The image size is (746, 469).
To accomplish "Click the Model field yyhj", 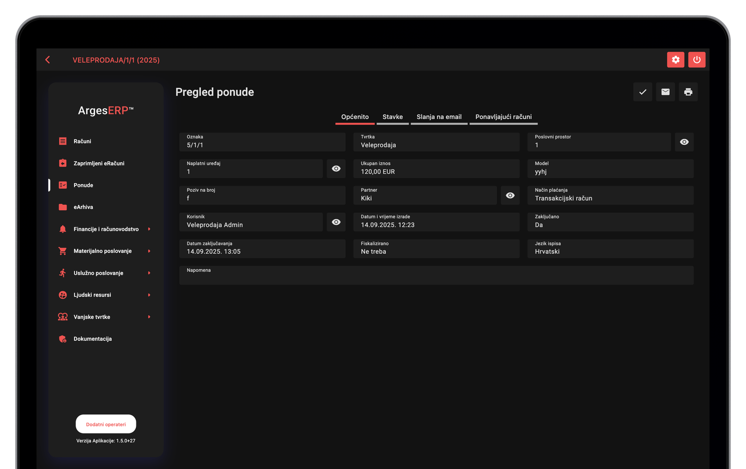I will (611, 169).
